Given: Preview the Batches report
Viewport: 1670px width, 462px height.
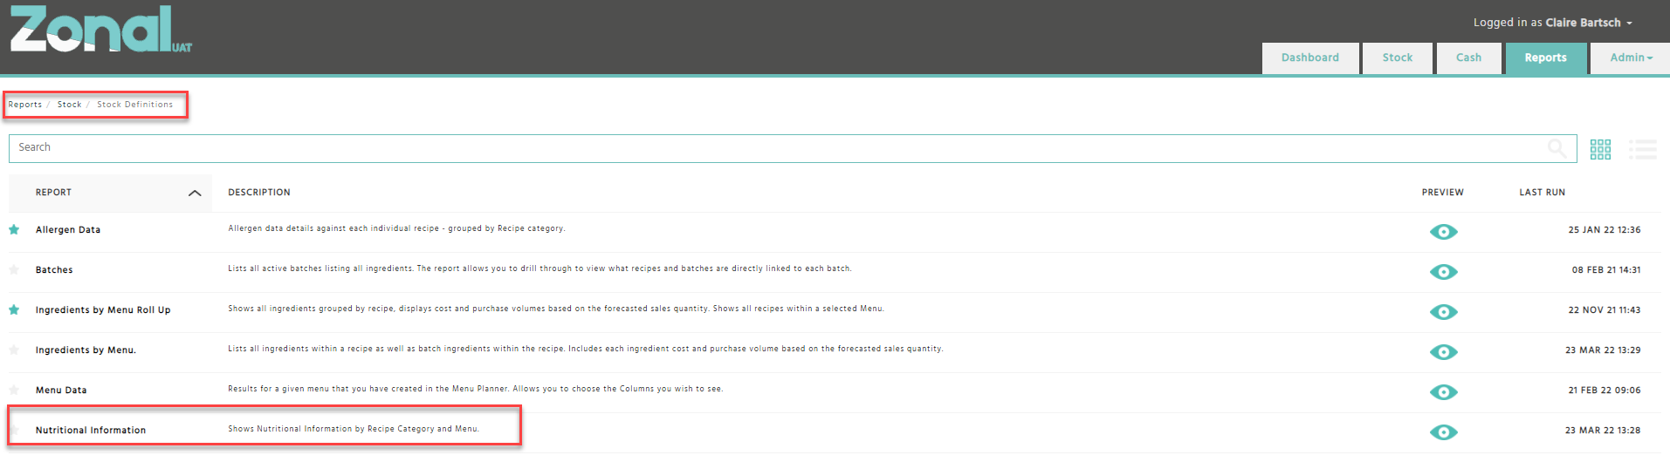Looking at the screenshot, I should coord(1443,271).
